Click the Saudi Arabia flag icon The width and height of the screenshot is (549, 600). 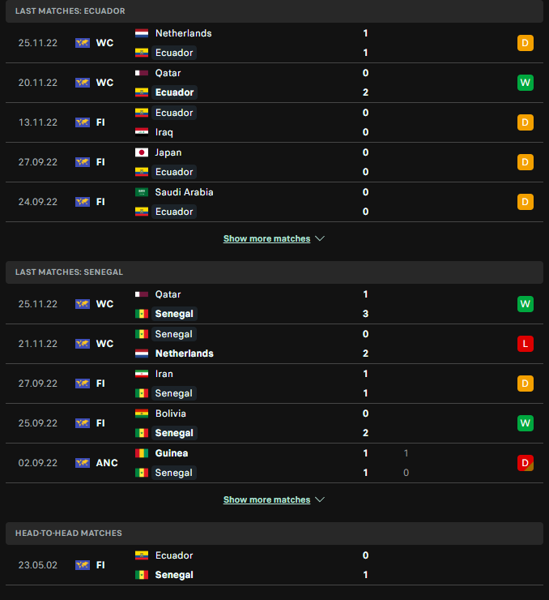click(142, 192)
